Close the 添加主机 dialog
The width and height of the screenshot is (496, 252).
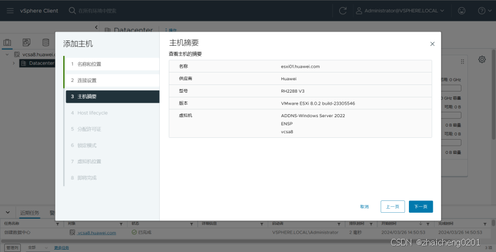432,44
